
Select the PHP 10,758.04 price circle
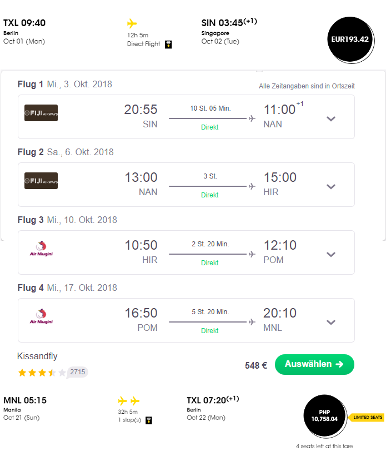coord(325,416)
